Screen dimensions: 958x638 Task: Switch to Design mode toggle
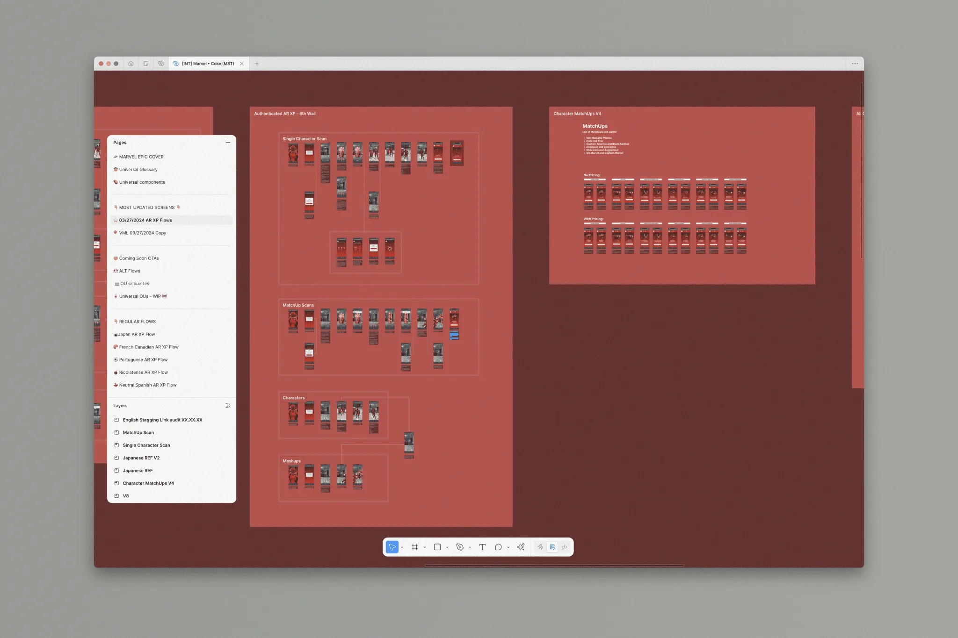click(552, 547)
